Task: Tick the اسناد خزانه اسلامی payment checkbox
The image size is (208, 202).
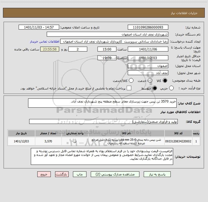Action: 129,88
